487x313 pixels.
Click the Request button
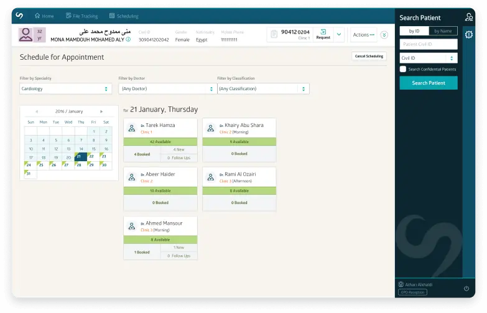(x=323, y=34)
